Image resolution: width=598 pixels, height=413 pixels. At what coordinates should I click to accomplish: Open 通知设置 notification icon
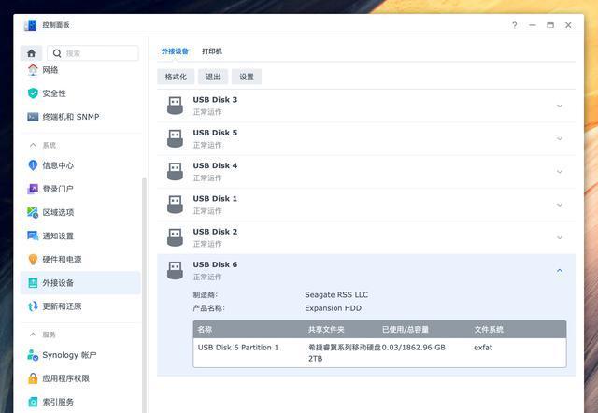click(33, 235)
